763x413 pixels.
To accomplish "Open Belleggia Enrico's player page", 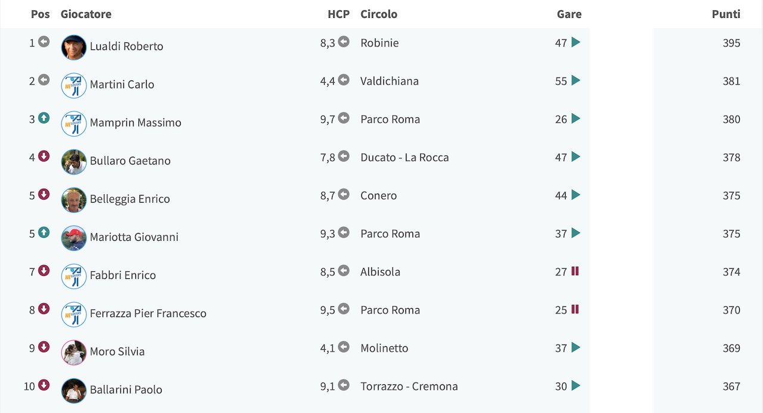I will [130, 199].
